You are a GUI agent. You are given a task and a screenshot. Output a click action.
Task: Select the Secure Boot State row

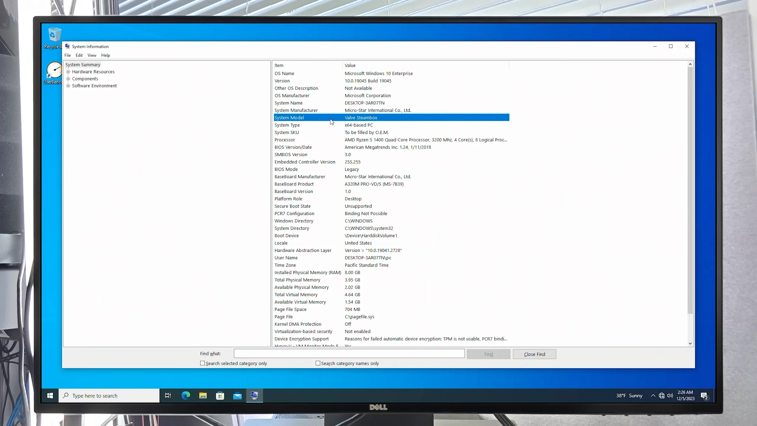(392, 206)
